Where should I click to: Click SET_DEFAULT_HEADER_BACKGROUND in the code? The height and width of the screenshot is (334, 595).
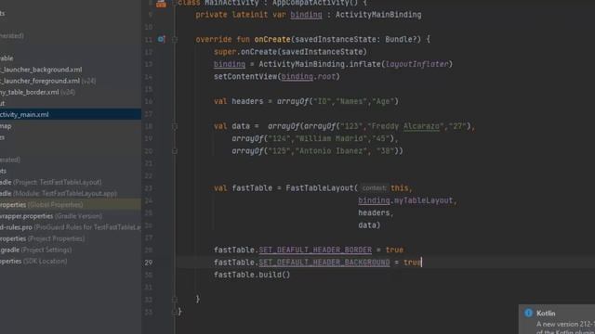click(324, 263)
